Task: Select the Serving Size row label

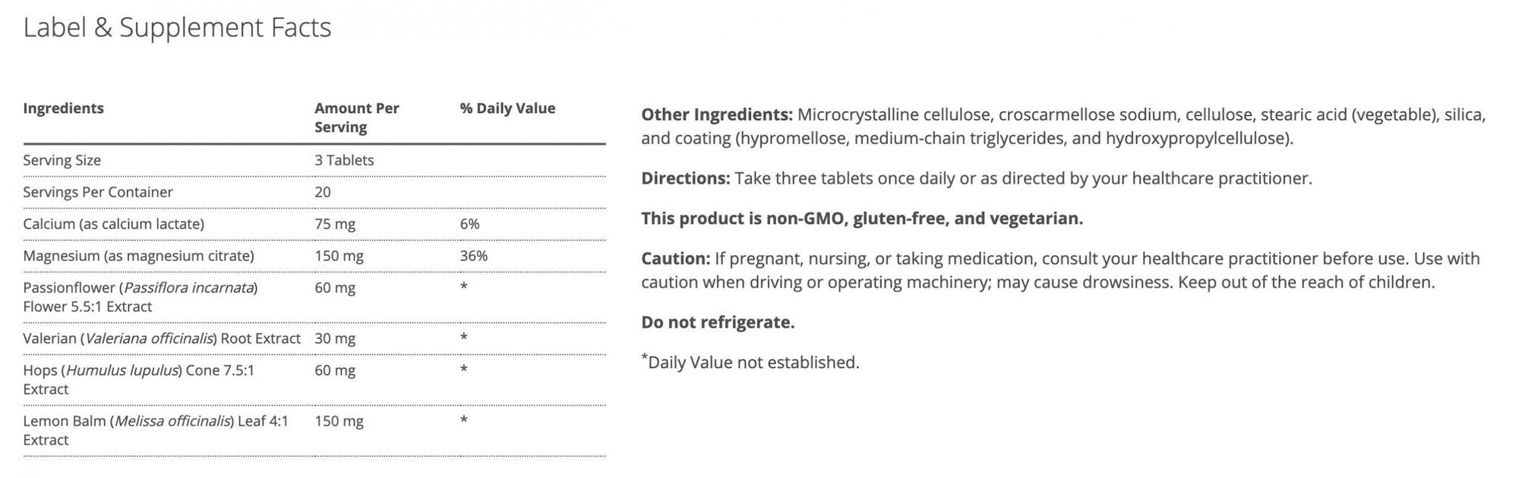Action: [x=62, y=160]
